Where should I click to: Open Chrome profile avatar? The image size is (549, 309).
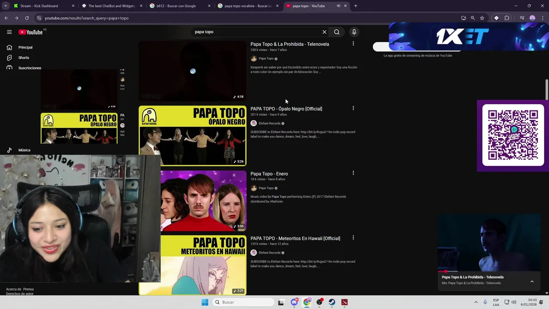(x=532, y=18)
